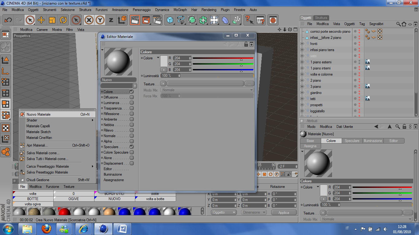Open the Modo Mix dropdown in Editor Materiale
The height and width of the screenshot is (235, 419).
click(x=207, y=90)
